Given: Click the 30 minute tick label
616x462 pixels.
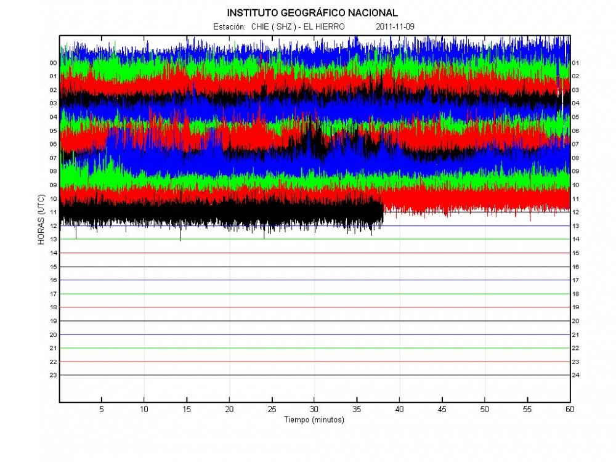Looking at the screenshot, I should pos(314,409).
